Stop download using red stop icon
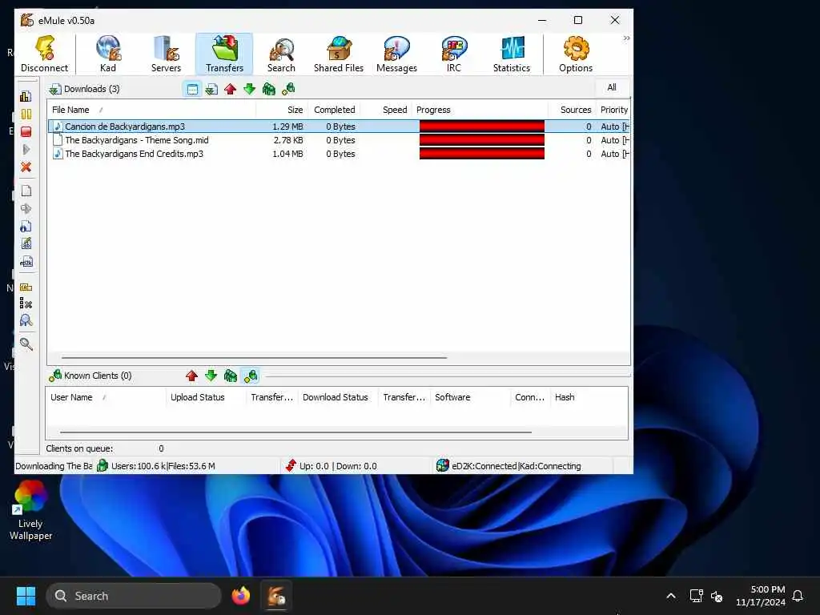 pyautogui.click(x=26, y=132)
